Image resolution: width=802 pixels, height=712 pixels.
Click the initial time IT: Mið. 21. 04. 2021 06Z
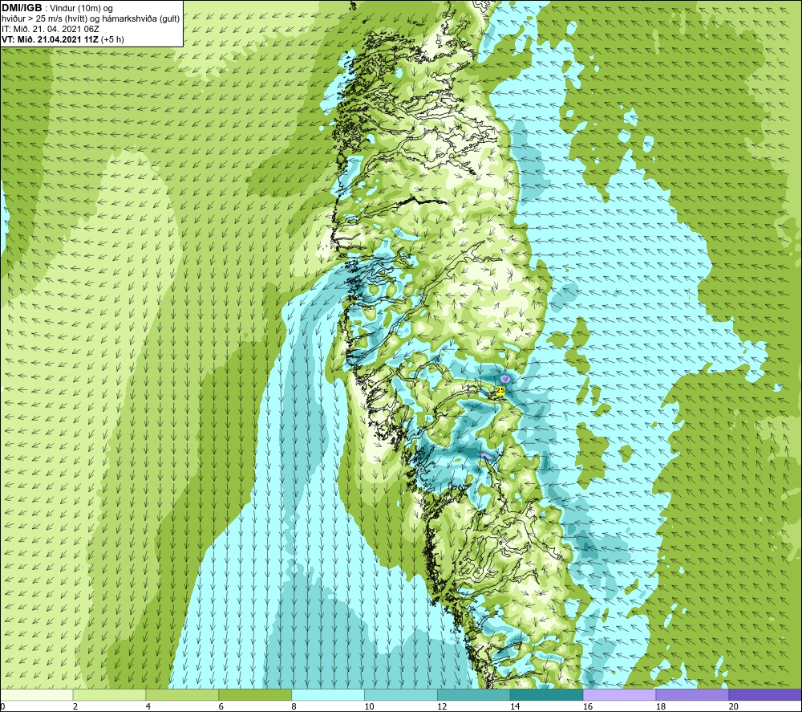(x=51, y=29)
